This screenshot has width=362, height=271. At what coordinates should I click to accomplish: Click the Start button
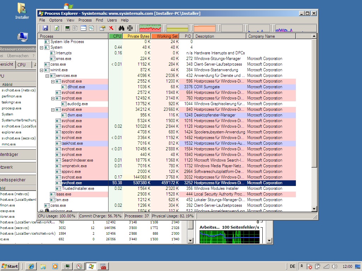[x=10, y=266]
